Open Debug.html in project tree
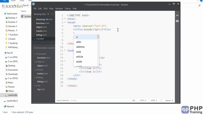Screen dimensions: 203x114 coord(42,82)
